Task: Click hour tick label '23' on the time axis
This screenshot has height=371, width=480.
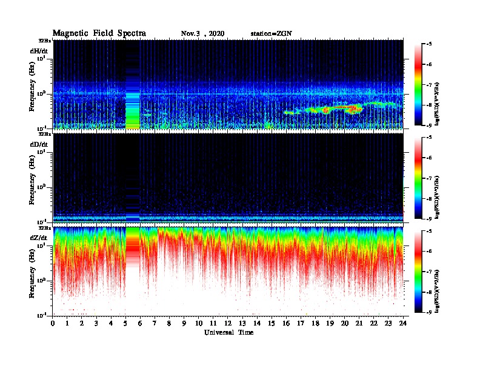Action: 388,323
